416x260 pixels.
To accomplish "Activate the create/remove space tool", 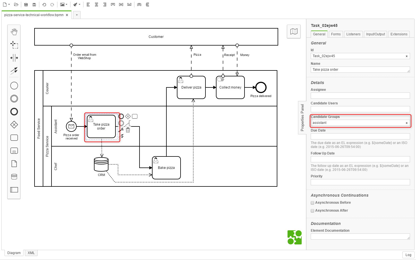I will pyautogui.click(x=14, y=58).
